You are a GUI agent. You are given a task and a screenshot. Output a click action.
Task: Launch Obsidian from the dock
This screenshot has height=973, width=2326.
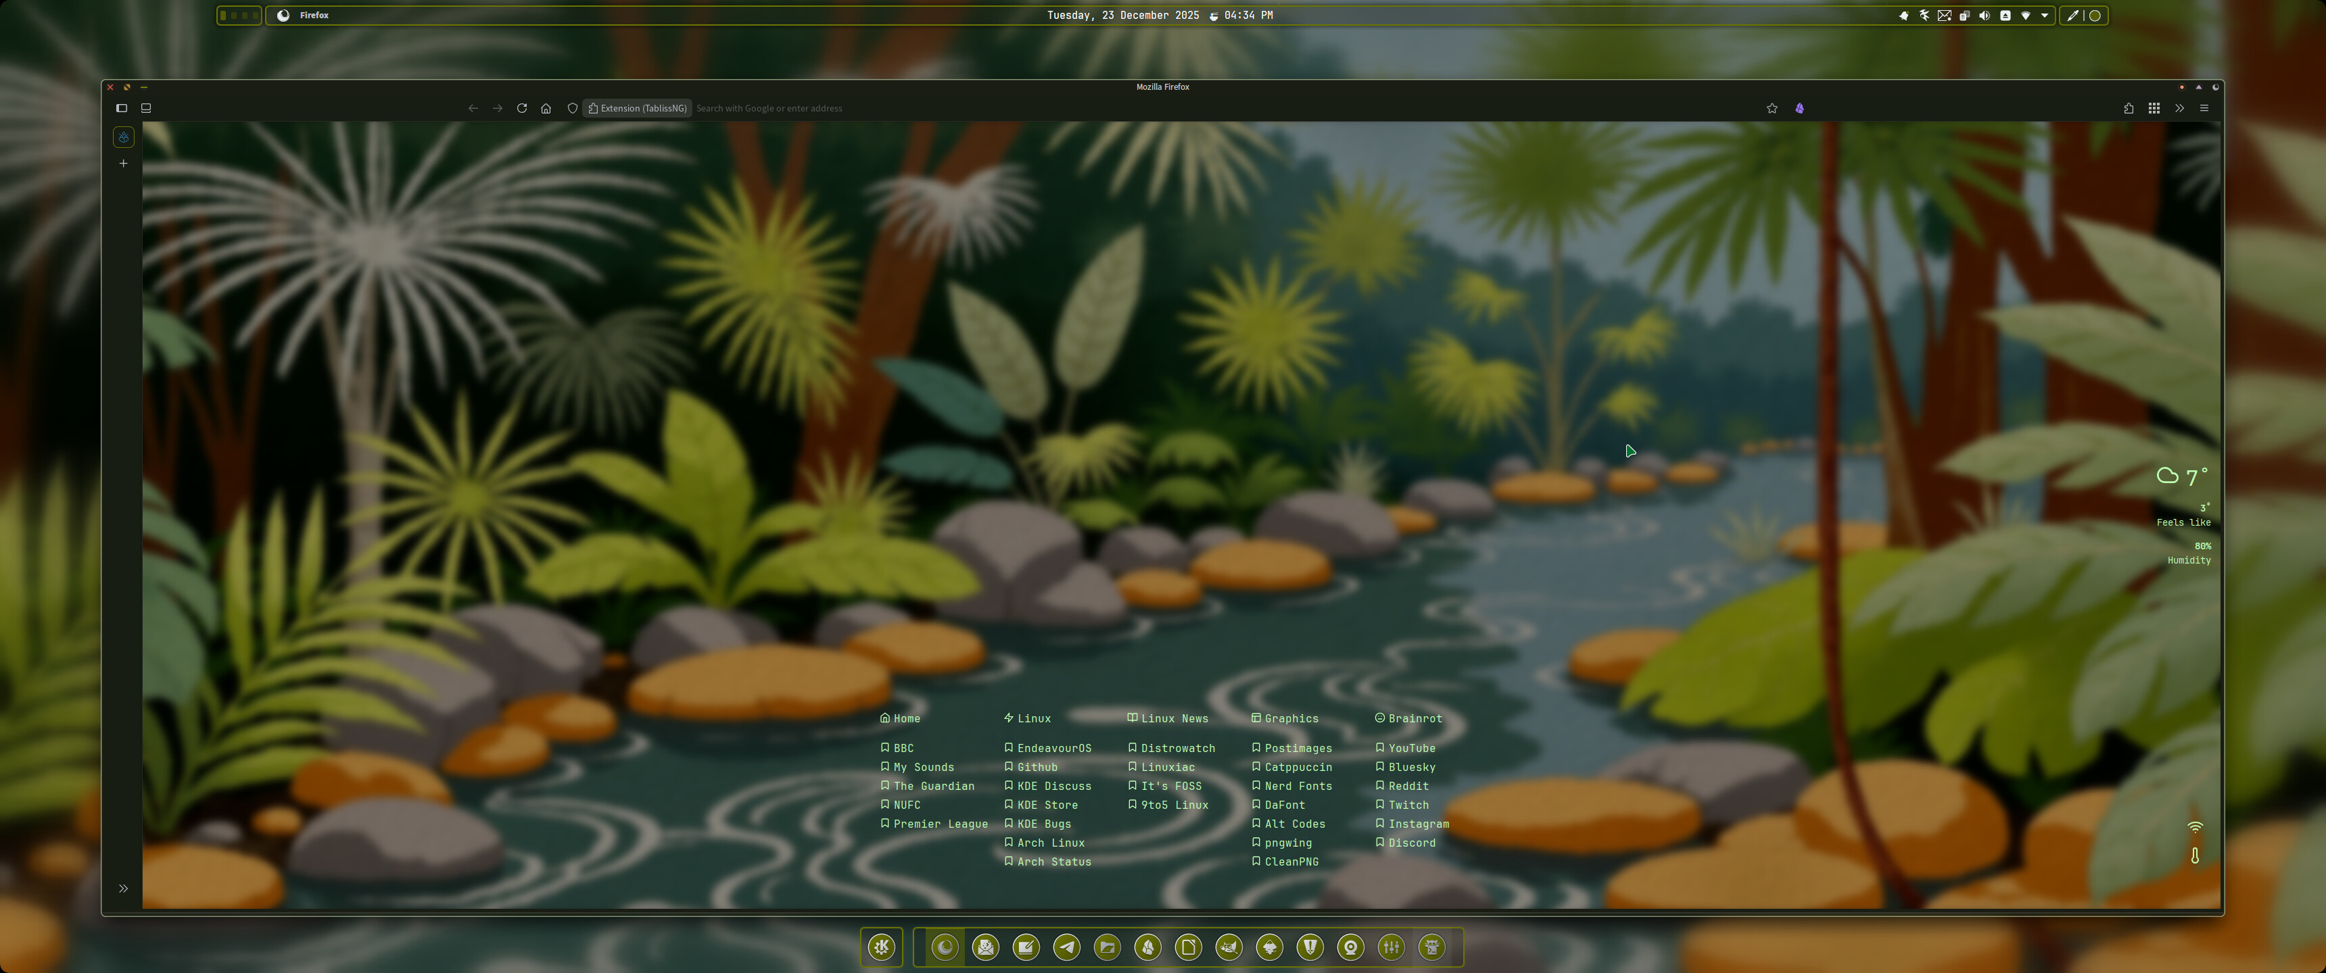1149,947
